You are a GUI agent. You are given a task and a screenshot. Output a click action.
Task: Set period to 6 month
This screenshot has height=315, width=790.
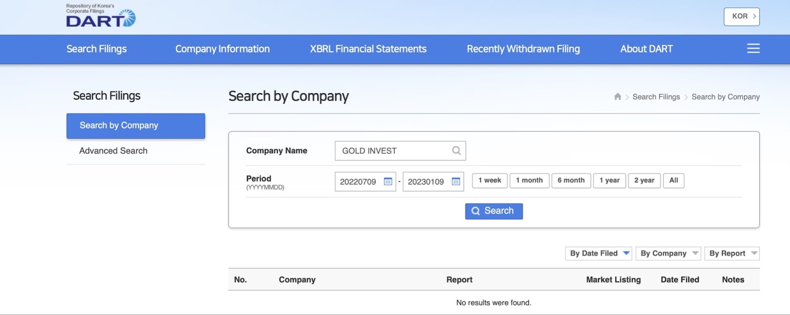[x=571, y=181]
